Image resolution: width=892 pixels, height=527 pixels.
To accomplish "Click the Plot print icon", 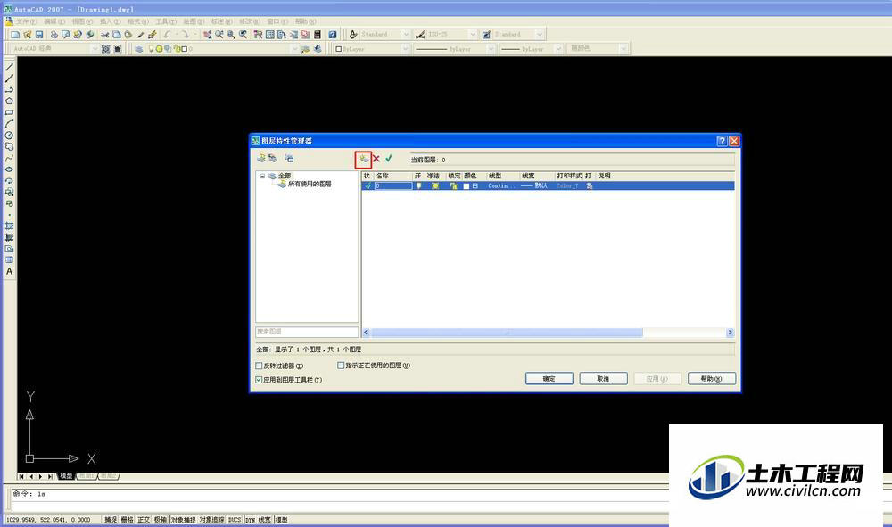I will pos(54,35).
